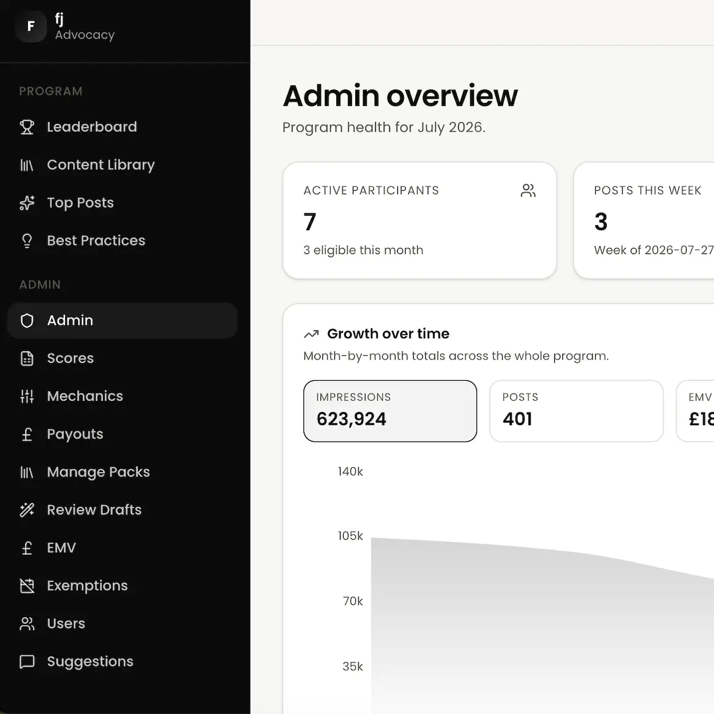Switch chart to the Posts metric
The image size is (714, 714).
[x=576, y=411]
